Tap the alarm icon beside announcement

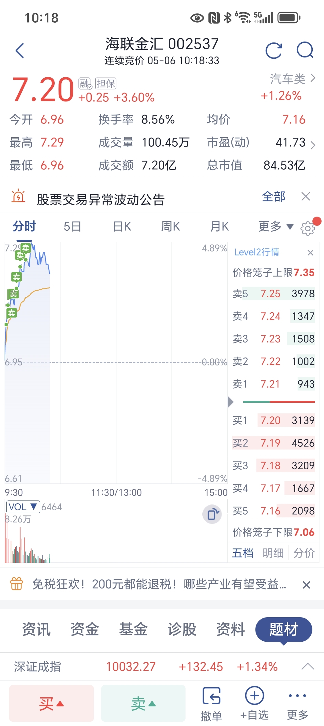tap(18, 196)
